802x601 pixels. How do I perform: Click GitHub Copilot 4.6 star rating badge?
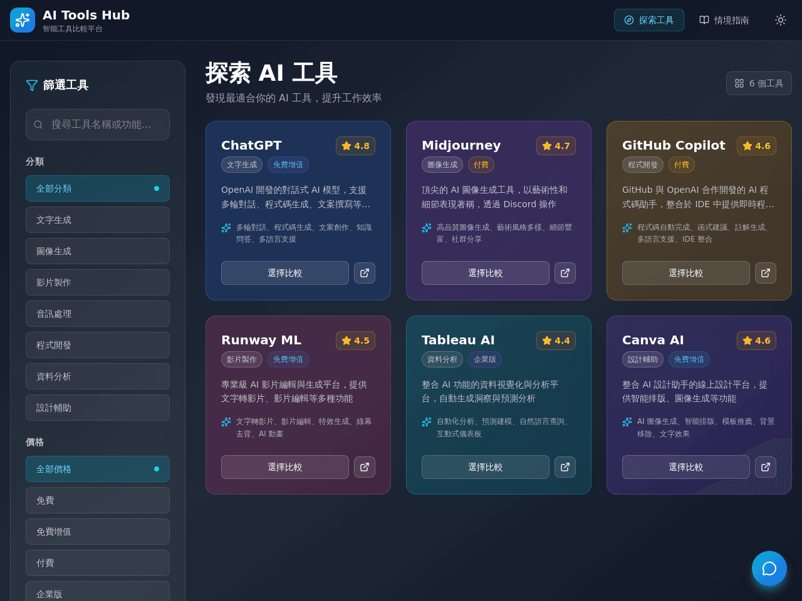coord(756,146)
